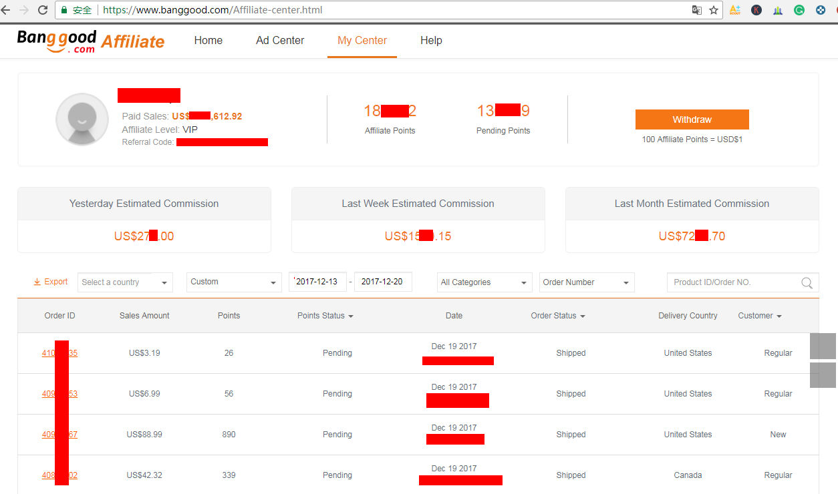838x494 pixels.
Task: Click the browser forward arrow
Action: pyautogui.click(x=25, y=10)
